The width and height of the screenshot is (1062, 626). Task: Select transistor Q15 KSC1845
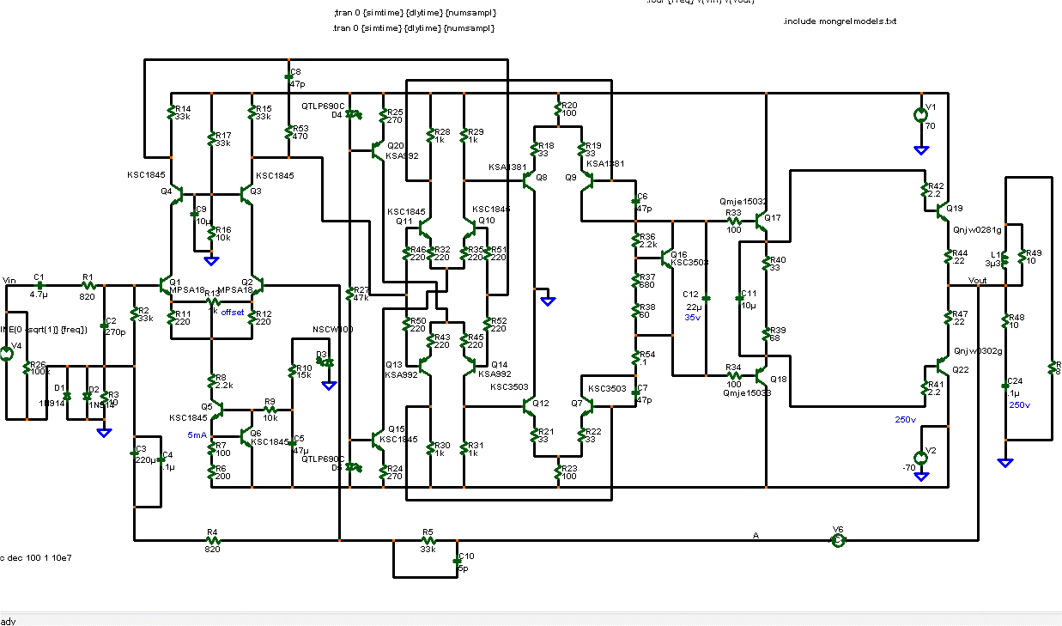pos(378,440)
